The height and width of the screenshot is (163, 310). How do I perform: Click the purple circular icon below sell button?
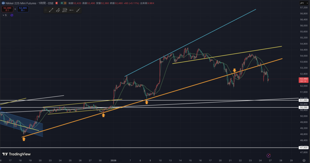point(12,15)
